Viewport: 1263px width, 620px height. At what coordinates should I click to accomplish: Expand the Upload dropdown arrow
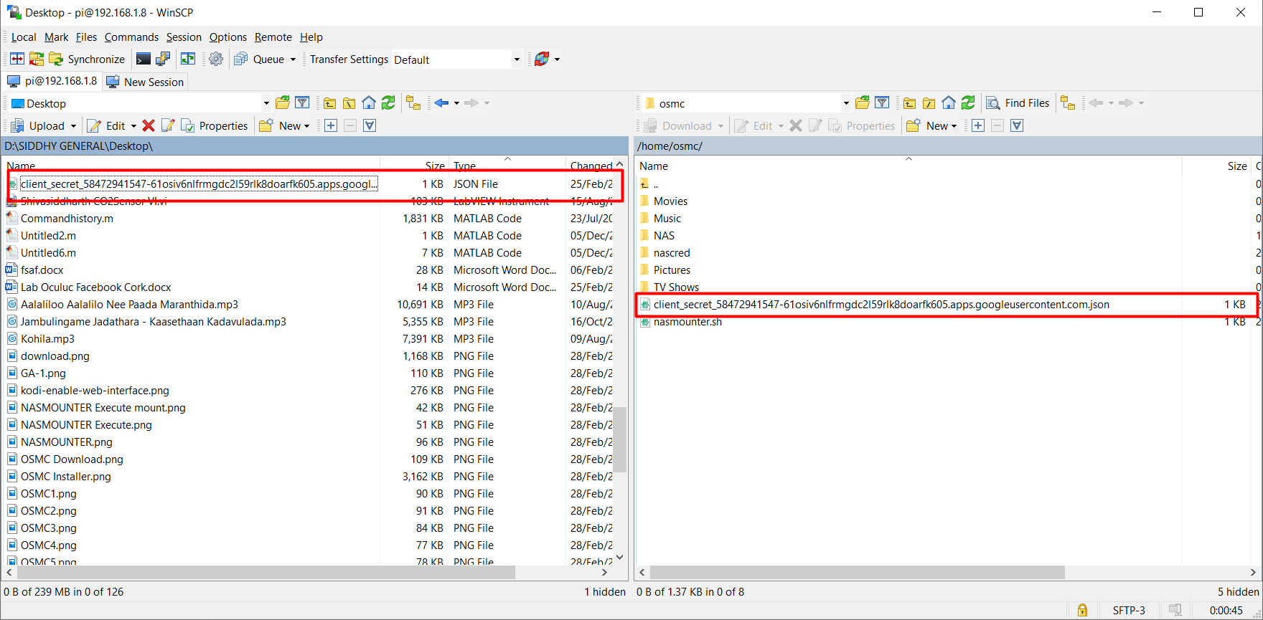click(x=73, y=126)
